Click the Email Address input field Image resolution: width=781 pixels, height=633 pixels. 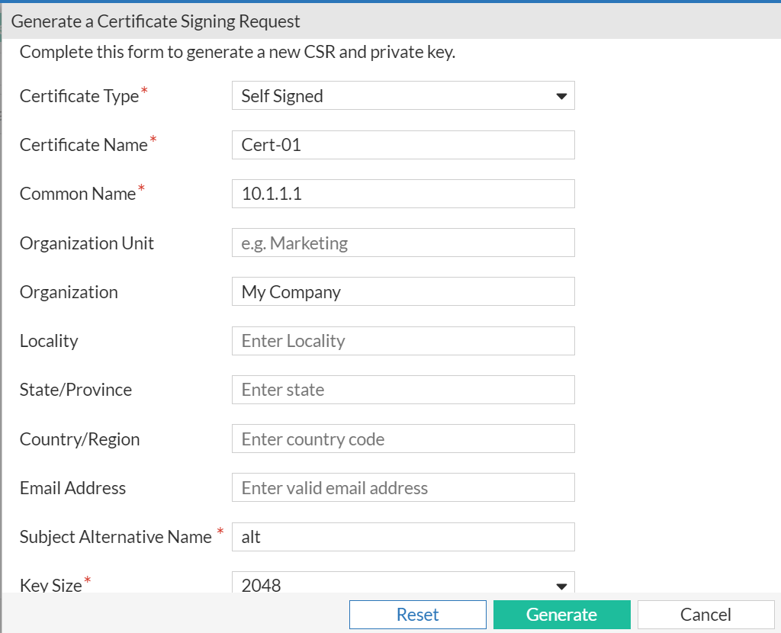click(x=403, y=488)
